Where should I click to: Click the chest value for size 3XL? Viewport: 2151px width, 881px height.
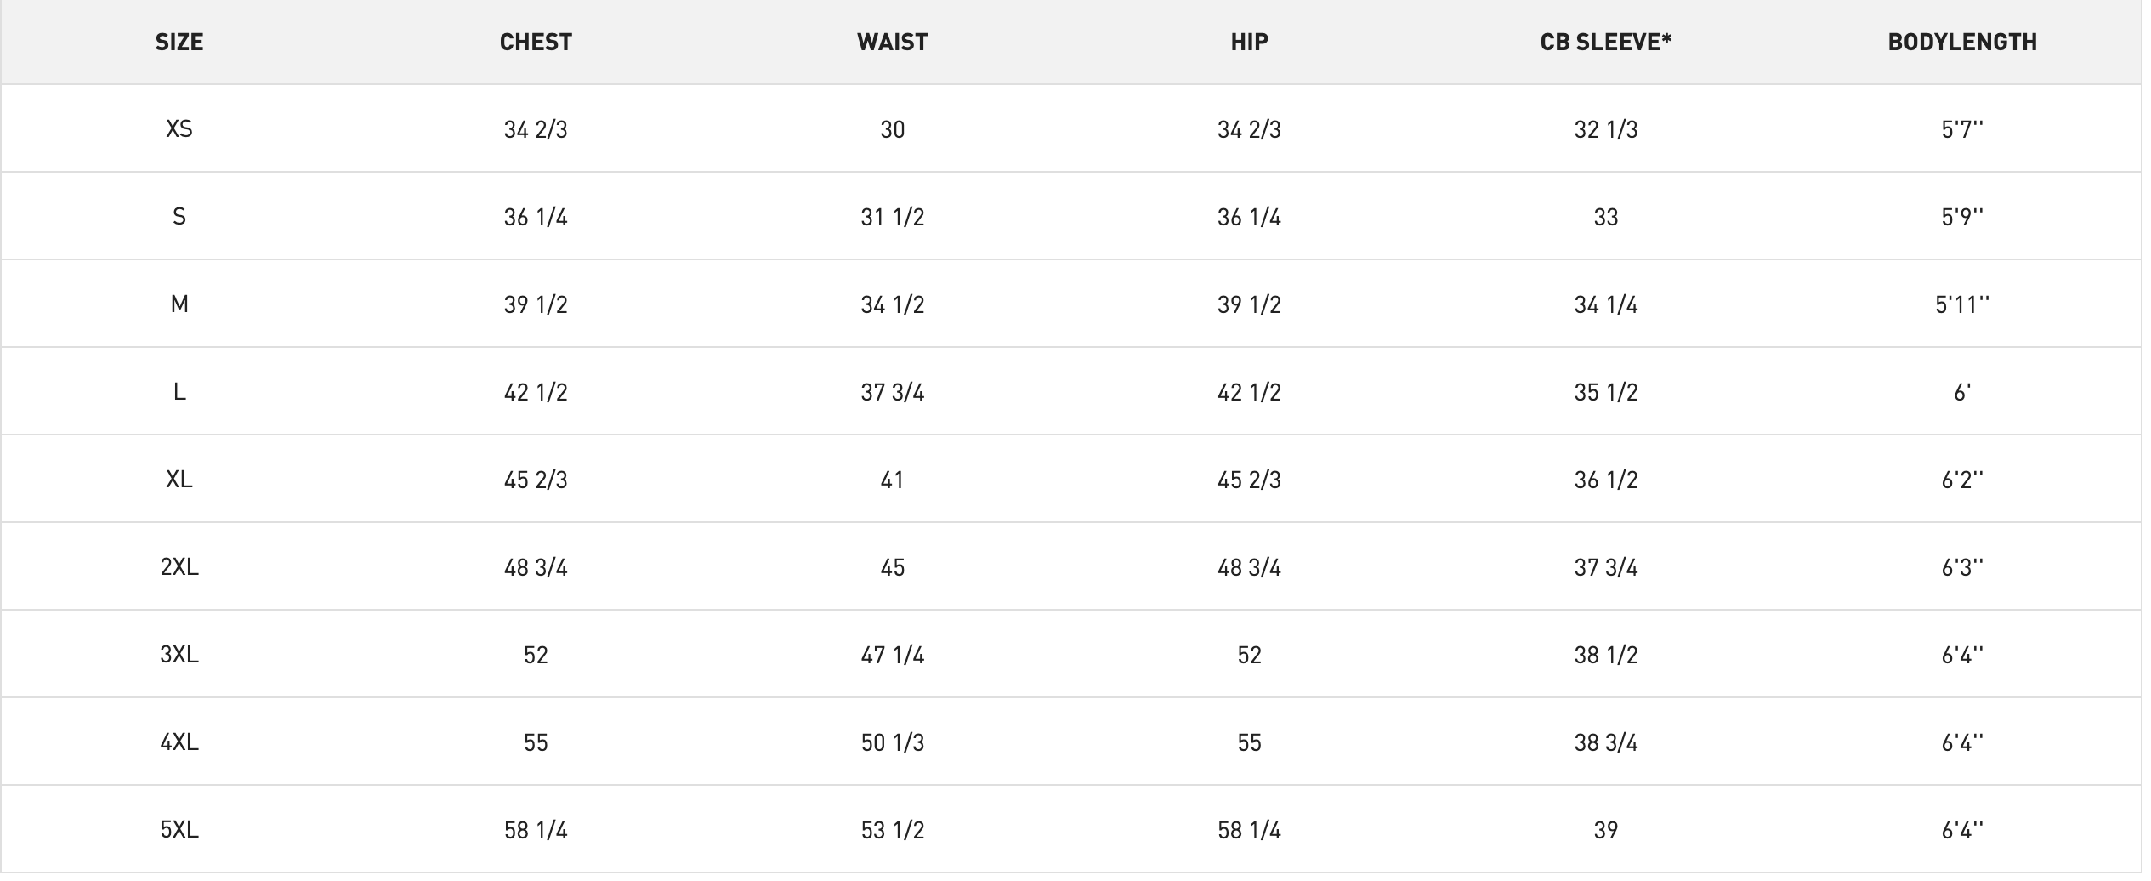(536, 655)
